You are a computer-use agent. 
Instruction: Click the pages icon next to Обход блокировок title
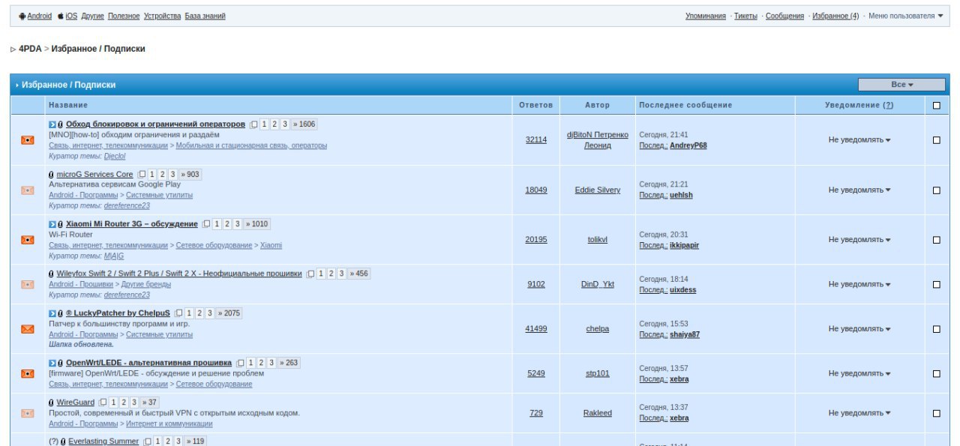tap(254, 124)
